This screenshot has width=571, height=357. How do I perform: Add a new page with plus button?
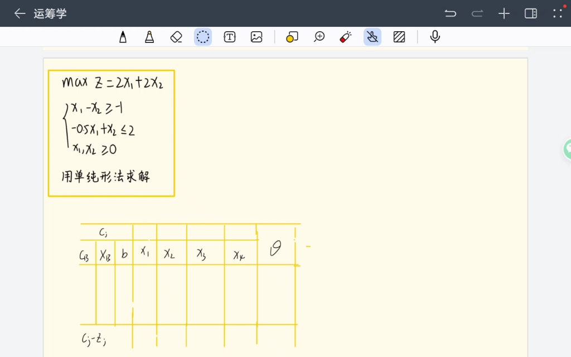504,13
